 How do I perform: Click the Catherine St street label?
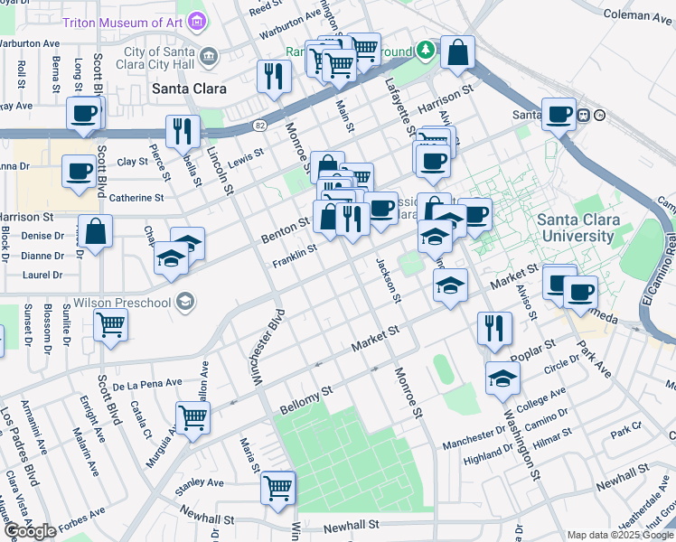pyautogui.click(x=136, y=198)
